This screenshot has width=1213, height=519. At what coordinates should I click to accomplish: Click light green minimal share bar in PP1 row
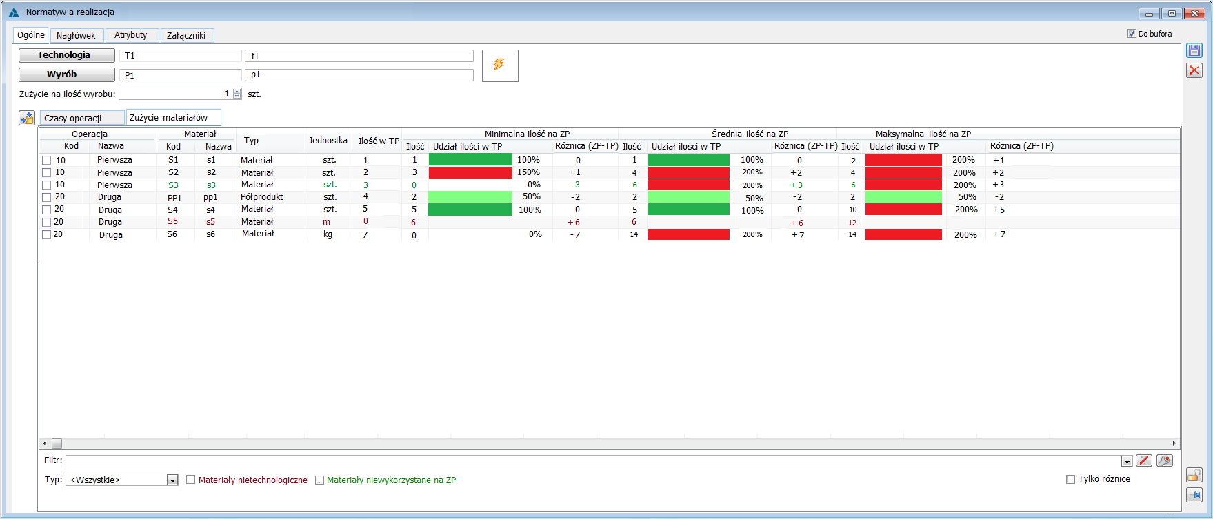pyautogui.click(x=470, y=197)
